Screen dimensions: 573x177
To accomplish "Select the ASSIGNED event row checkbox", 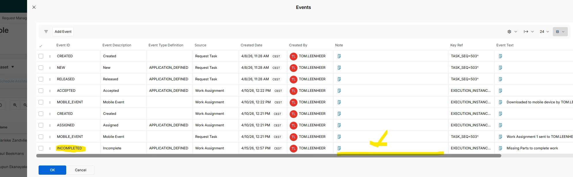I will pyautogui.click(x=41, y=125).
